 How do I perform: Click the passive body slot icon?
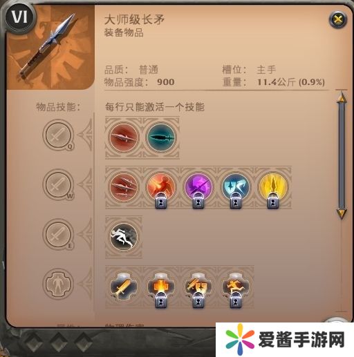pyautogui.click(x=58, y=284)
